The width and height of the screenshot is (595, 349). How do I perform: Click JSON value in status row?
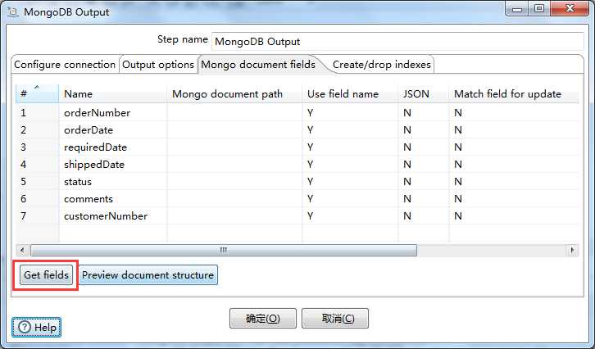(x=424, y=182)
